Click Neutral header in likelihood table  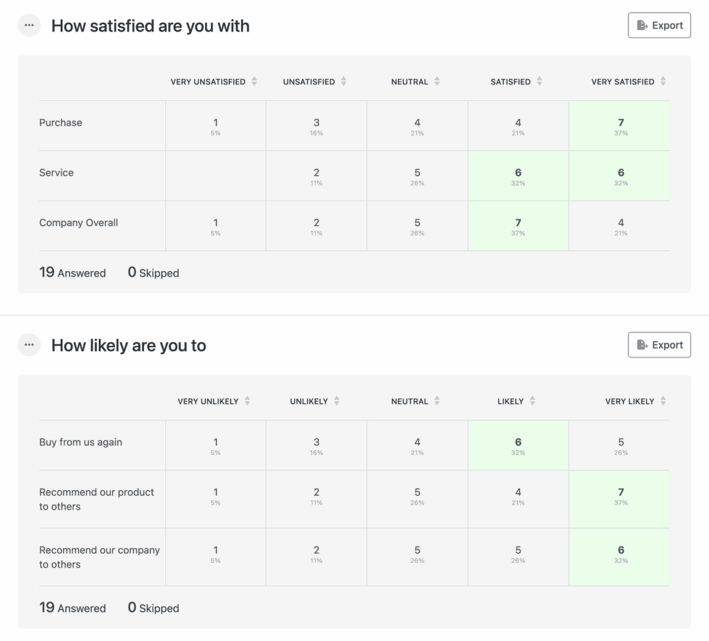tap(409, 401)
